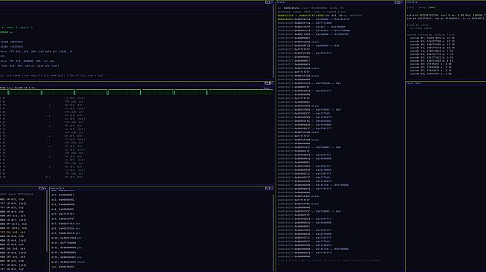Click the green highlighted line at the top of the Stack panel

point(320,16)
